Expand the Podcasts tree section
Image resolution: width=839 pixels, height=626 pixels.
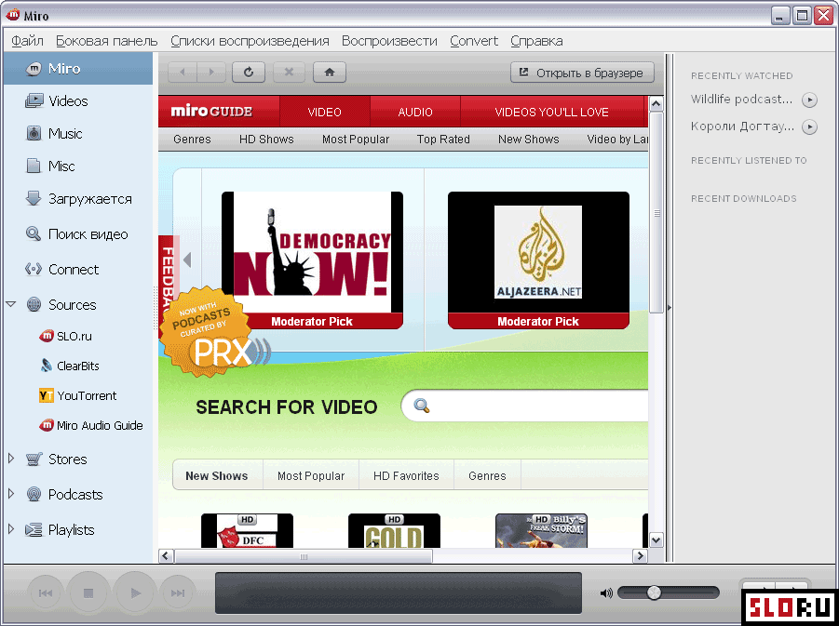pos(10,494)
